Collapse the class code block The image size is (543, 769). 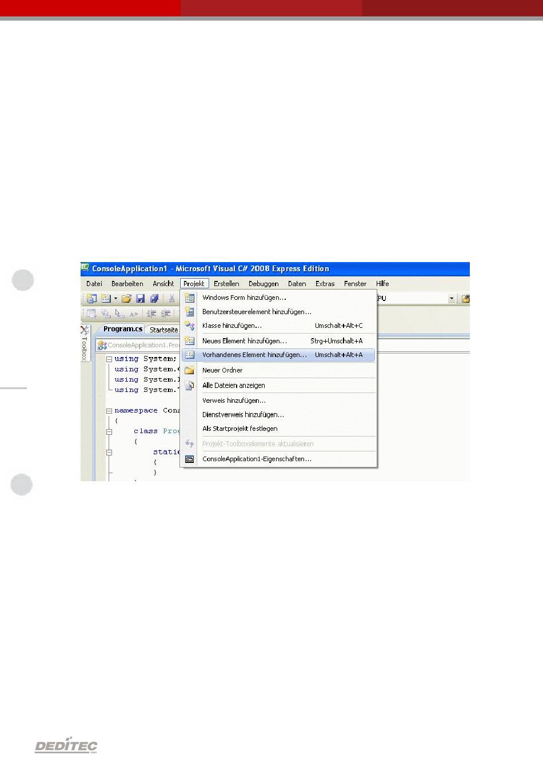point(109,431)
